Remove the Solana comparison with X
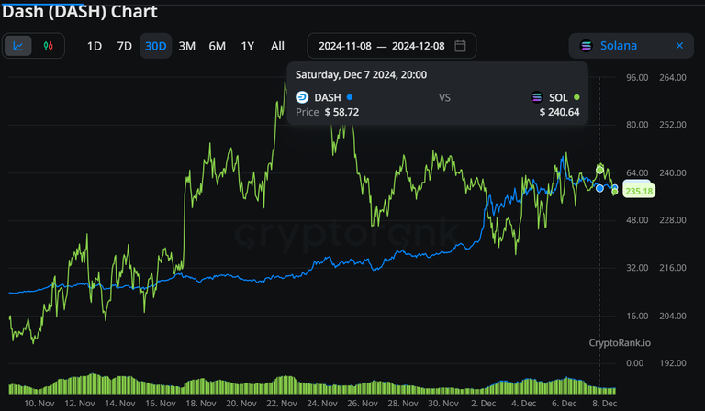The image size is (705, 411). pos(679,45)
